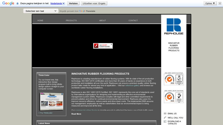223x125 pixels.
Task: Open the Nederlands language dropdown arrow
Action: [x=64, y=4]
